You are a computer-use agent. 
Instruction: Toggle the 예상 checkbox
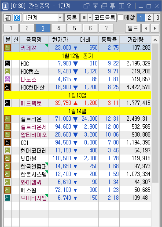tap(121, 18)
